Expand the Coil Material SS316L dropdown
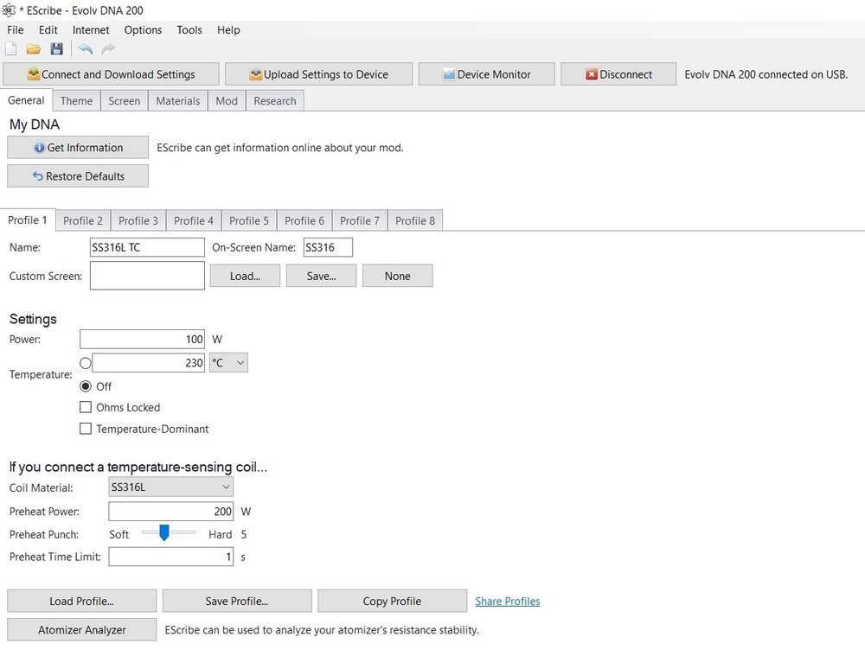The image size is (865, 656). (x=170, y=487)
